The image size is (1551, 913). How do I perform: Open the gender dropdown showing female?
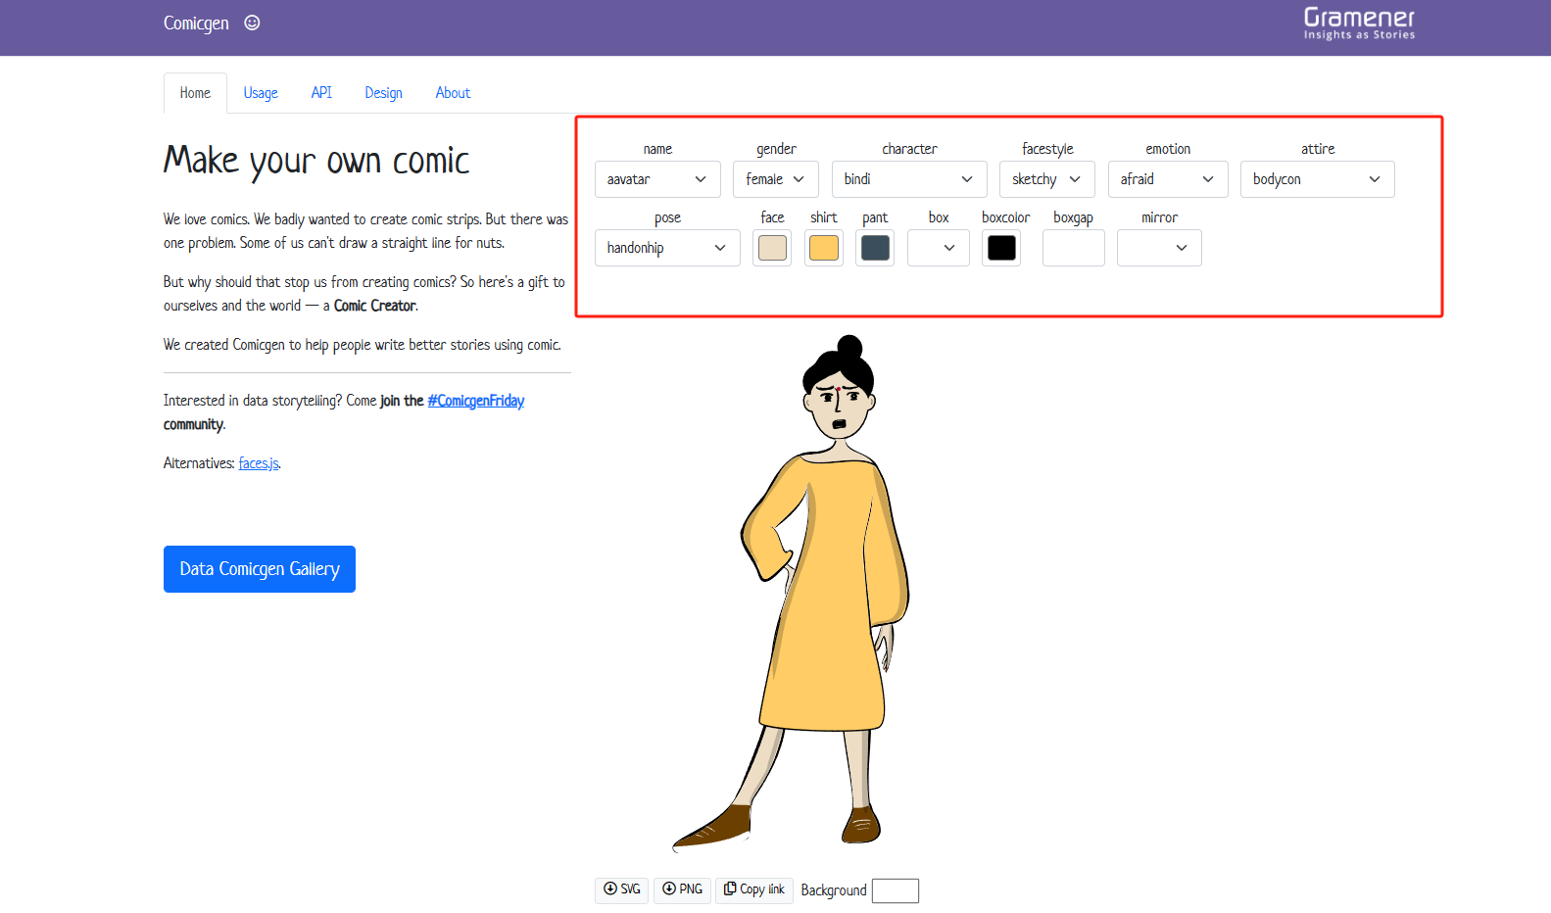pos(776,179)
